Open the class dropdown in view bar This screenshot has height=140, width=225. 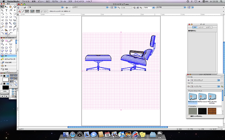46,7
